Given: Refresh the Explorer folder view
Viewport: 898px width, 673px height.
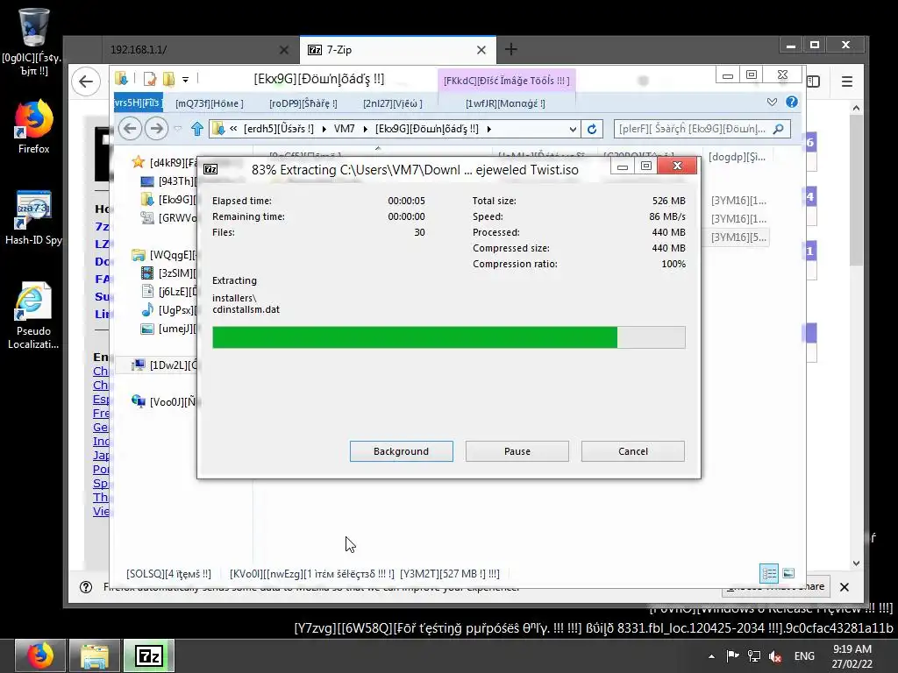Looking at the screenshot, I should click(x=592, y=130).
